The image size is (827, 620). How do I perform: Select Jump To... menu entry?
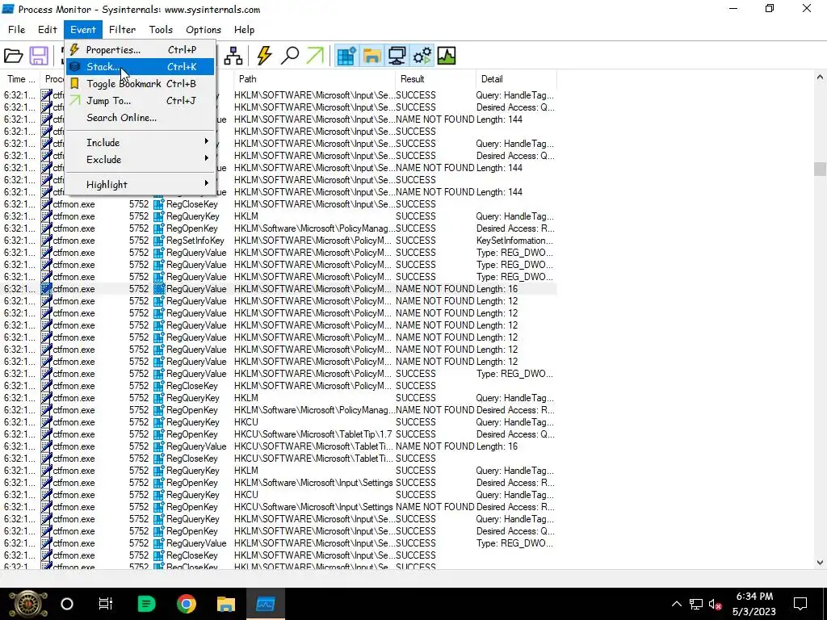141,100
